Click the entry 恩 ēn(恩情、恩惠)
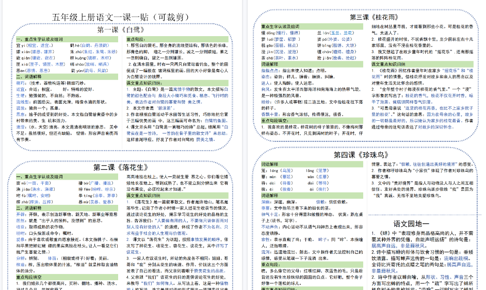Viewport: 486px width, 290px height. coord(33,71)
